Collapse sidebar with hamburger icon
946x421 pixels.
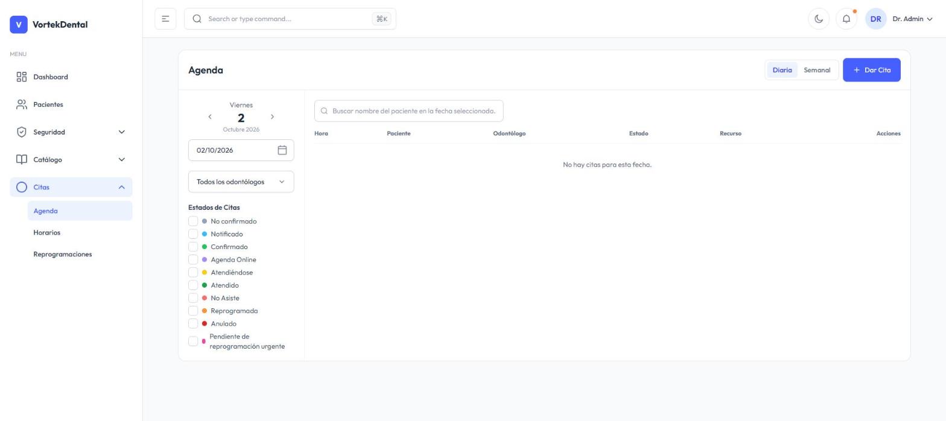click(x=165, y=19)
